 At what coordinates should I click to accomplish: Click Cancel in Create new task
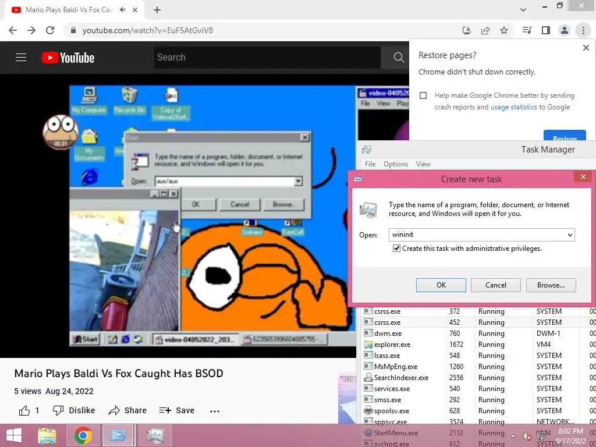point(496,285)
